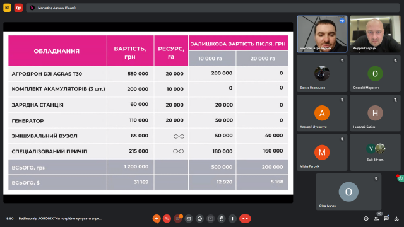
Task: Click the '20 000 га' subheader
Action: pyautogui.click(x=263, y=59)
